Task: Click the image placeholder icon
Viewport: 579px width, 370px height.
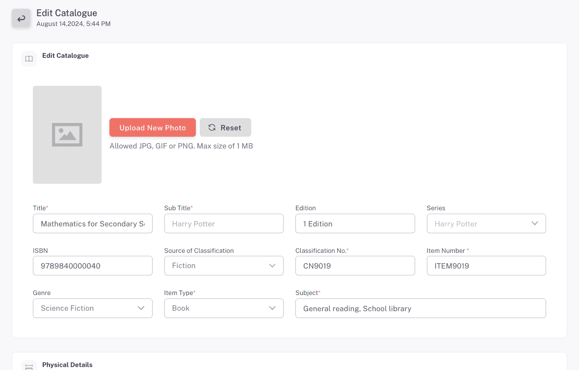Action: point(67,135)
